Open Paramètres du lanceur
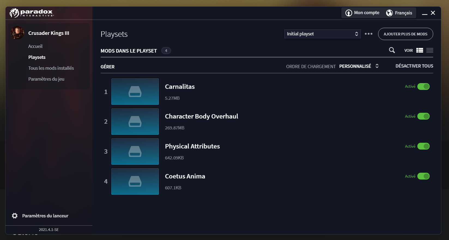Image resolution: width=449 pixels, height=240 pixels. click(x=45, y=216)
